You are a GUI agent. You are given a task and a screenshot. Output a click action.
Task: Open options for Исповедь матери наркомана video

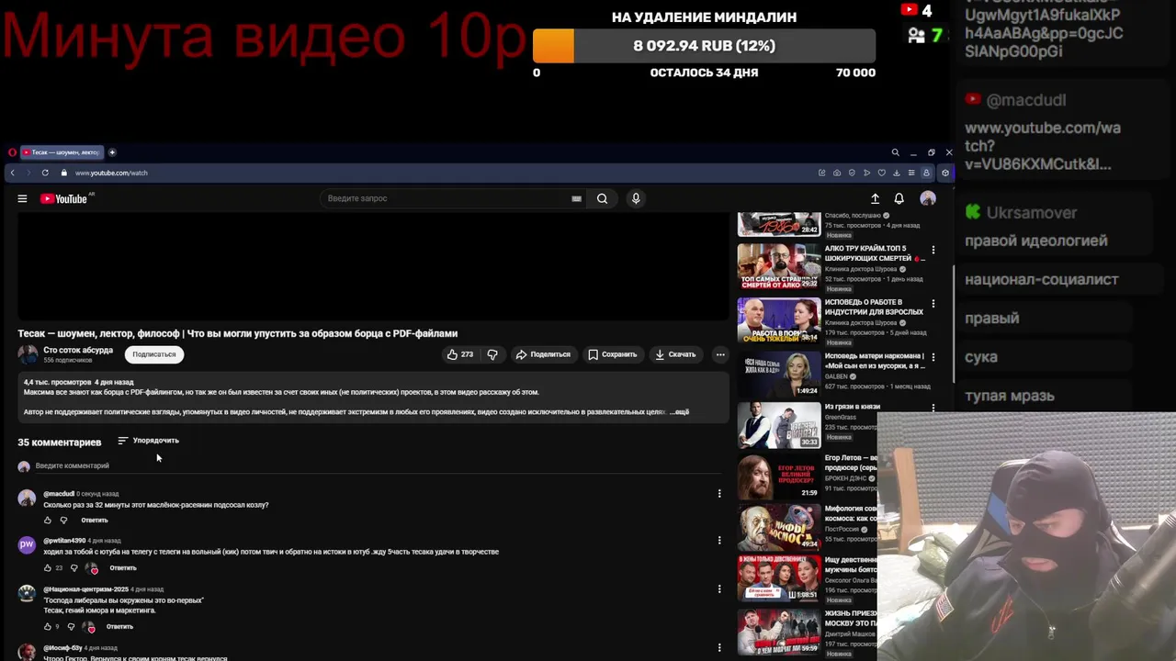[933, 357]
